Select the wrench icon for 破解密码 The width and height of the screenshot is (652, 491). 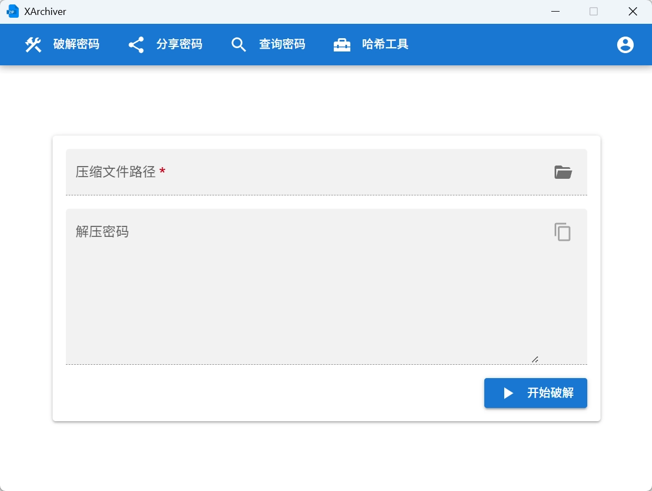pyautogui.click(x=33, y=44)
